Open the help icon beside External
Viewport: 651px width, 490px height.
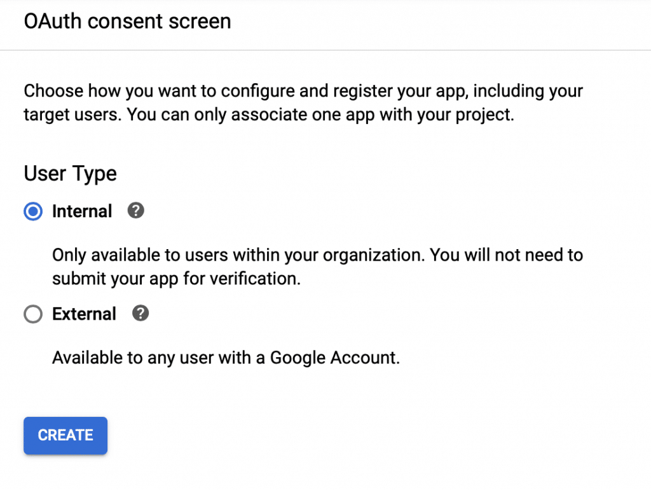tap(140, 314)
